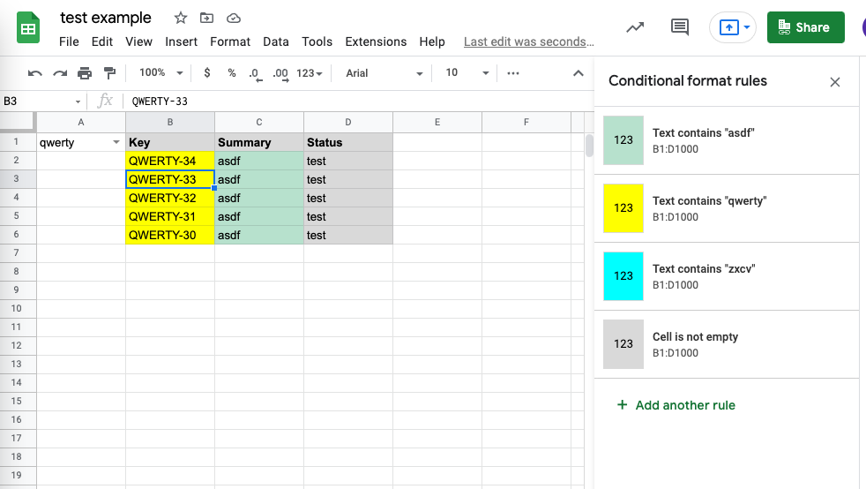Open the Tools menu
The height and width of the screenshot is (489, 866).
pyautogui.click(x=317, y=41)
